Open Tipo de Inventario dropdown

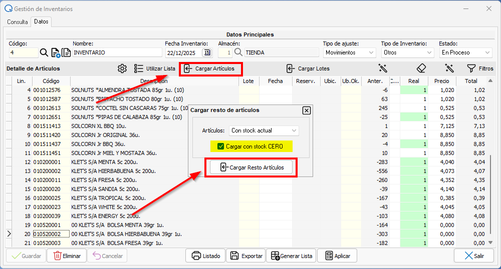[407, 52]
